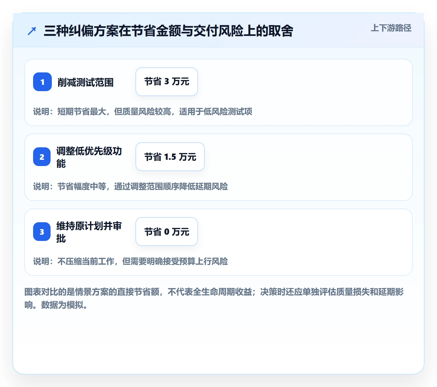Click the number 3 badge
The width and height of the screenshot is (437, 387).
[42, 232]
